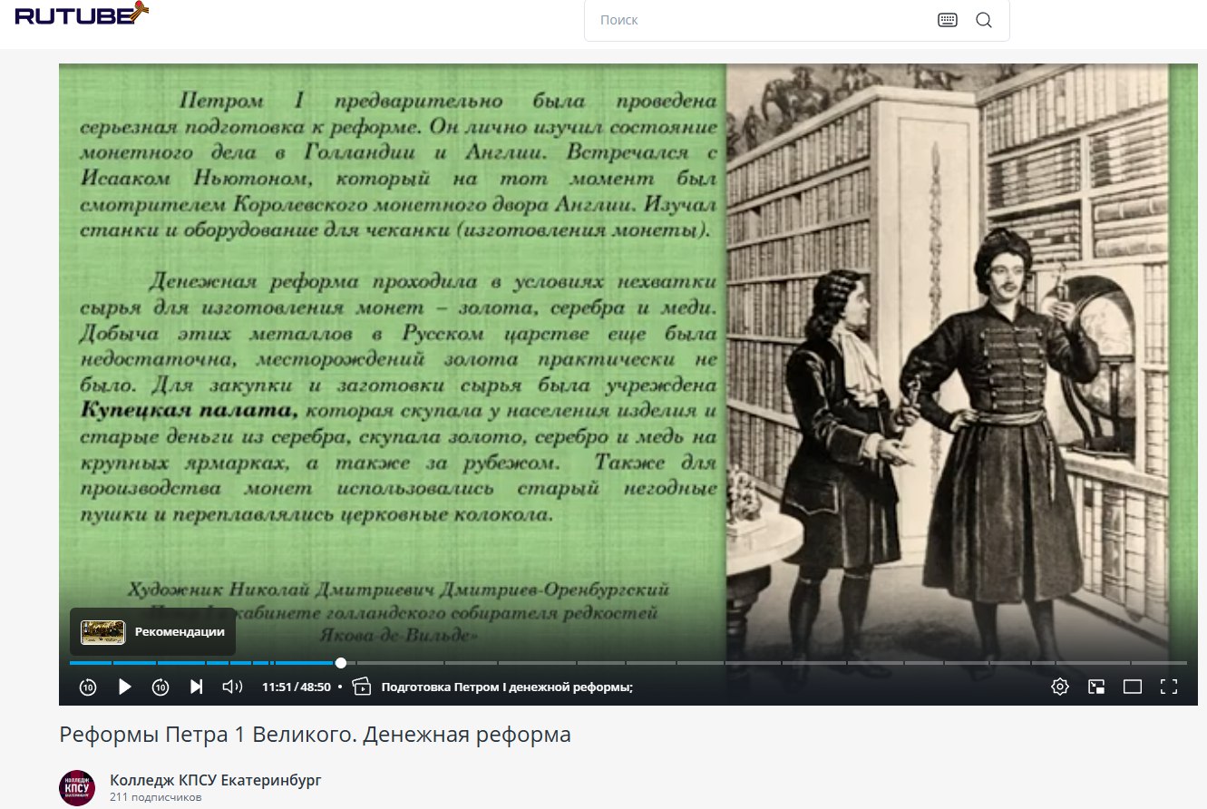Jump to the next video

tap(196, 687)
